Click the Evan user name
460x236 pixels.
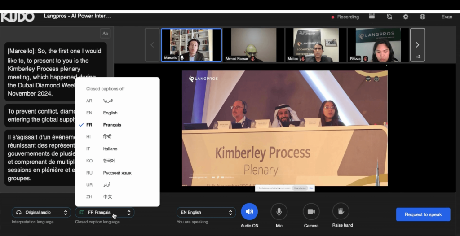point(447,17)
